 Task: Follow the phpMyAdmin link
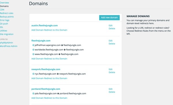tap(6, 43)
